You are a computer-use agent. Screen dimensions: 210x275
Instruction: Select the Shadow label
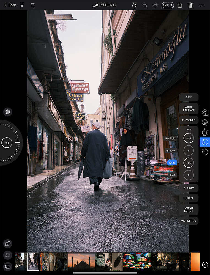(x=171, y=150)
